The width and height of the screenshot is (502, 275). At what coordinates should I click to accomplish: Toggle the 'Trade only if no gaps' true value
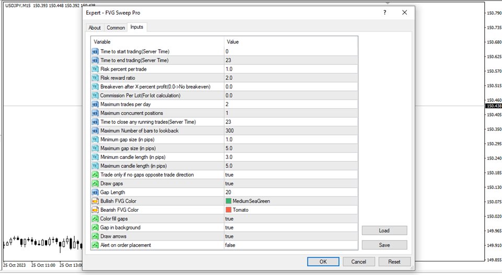pos(229,175)
